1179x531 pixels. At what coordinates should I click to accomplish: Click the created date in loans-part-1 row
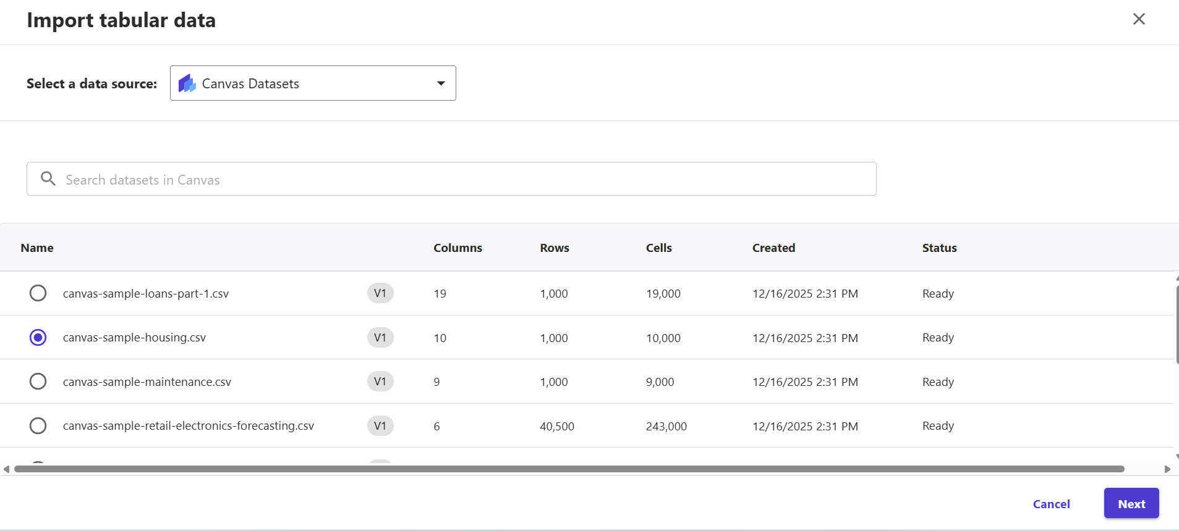tap(805, 293)
